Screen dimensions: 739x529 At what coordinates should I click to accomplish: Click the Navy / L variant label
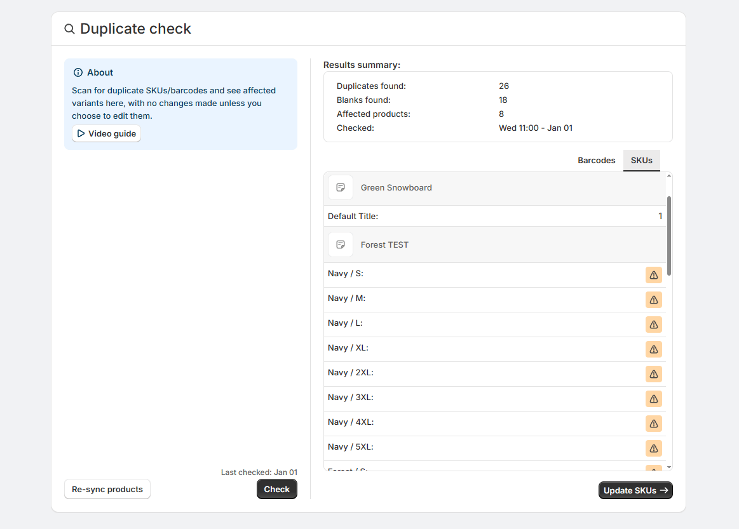point(345,323)
